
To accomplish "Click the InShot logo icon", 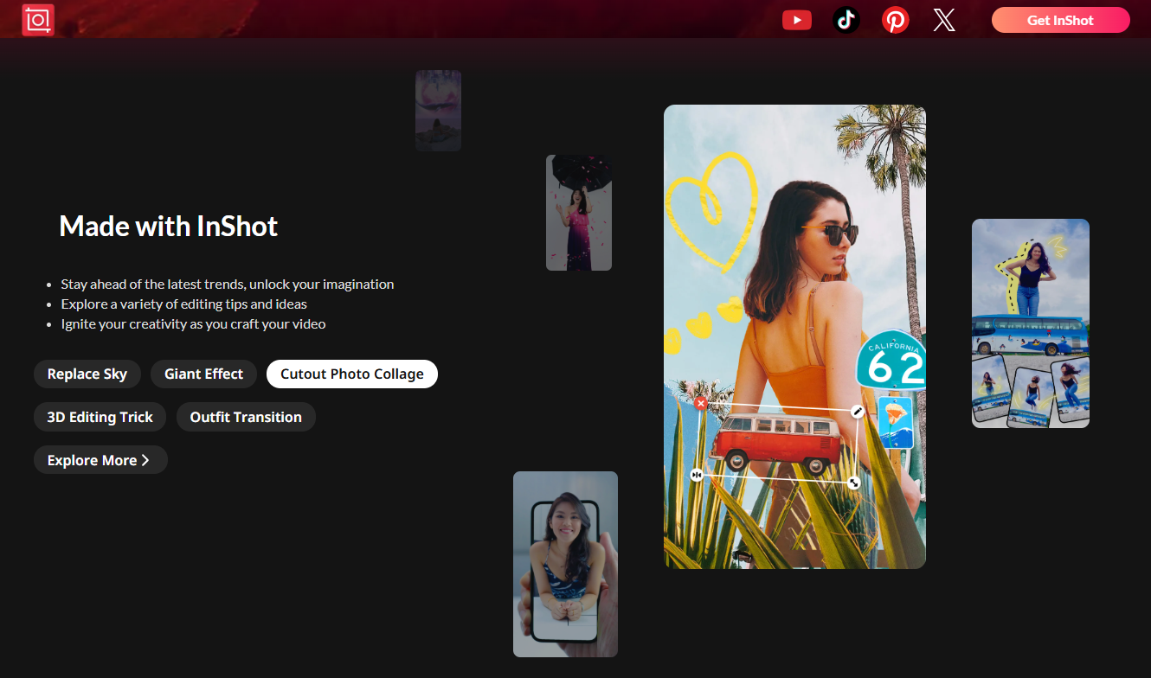I will 38,20.
